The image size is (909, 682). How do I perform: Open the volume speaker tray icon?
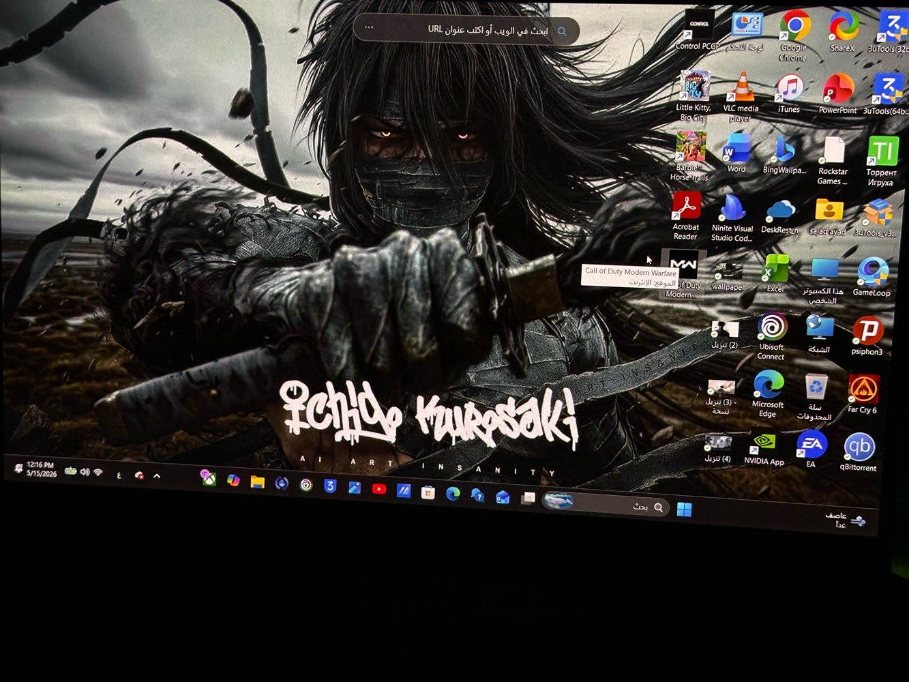click(x=85, y=471)
